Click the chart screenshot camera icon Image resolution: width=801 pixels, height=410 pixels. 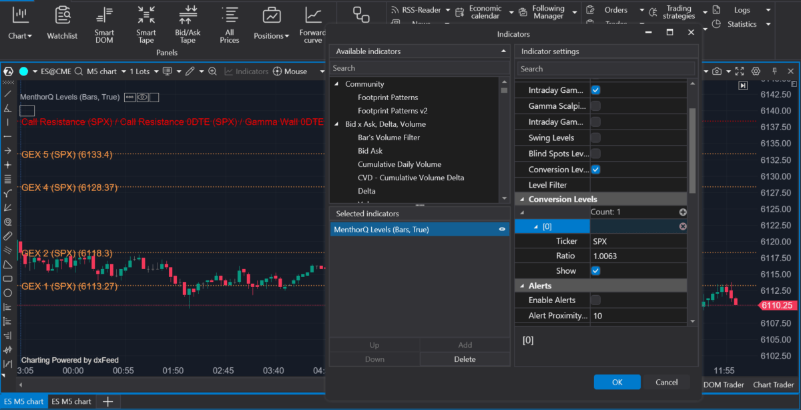coord(717,71)
